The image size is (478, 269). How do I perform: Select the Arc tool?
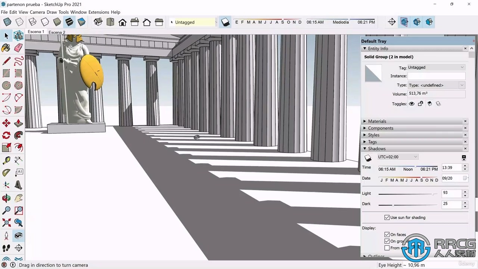[6, 98]
